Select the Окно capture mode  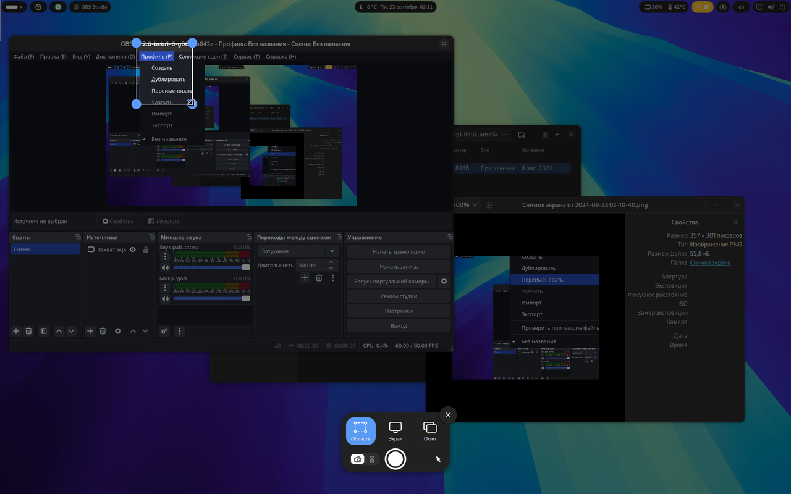[430, 431]
